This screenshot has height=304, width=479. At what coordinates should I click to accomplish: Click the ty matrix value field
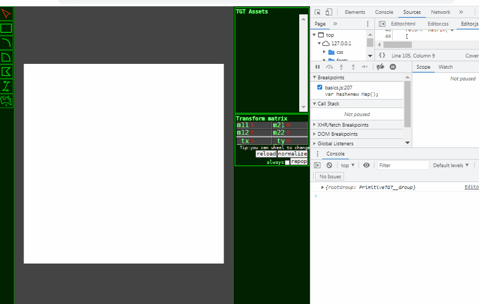pos(297,141)
